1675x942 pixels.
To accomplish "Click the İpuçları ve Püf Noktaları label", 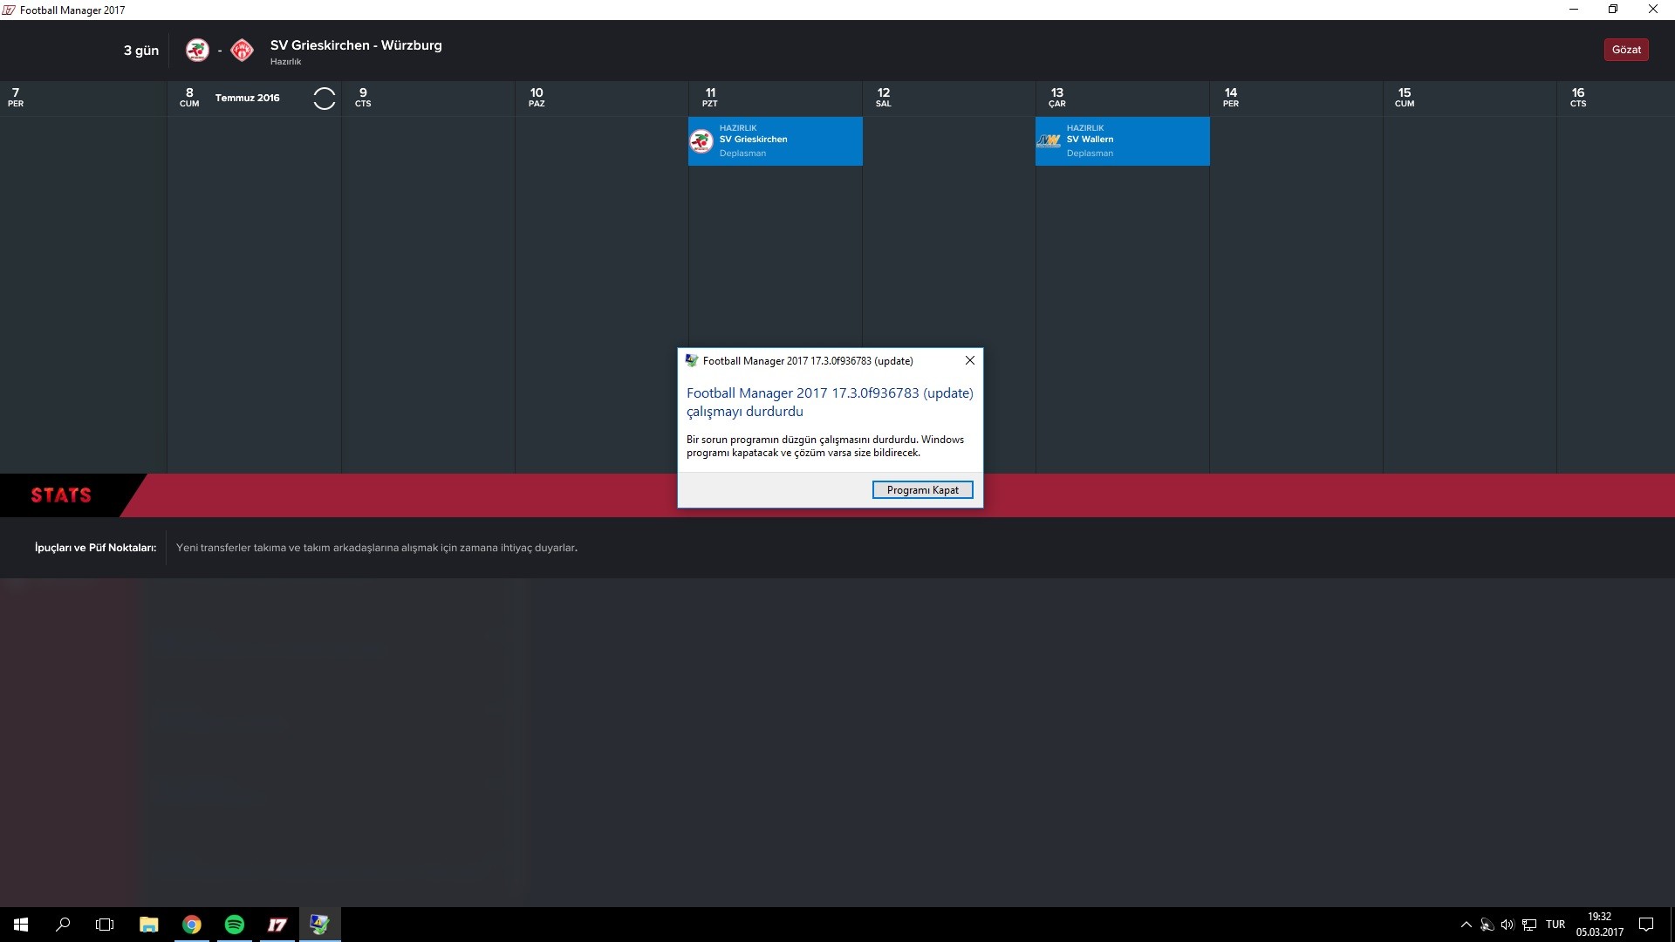I will coord(95,548).
